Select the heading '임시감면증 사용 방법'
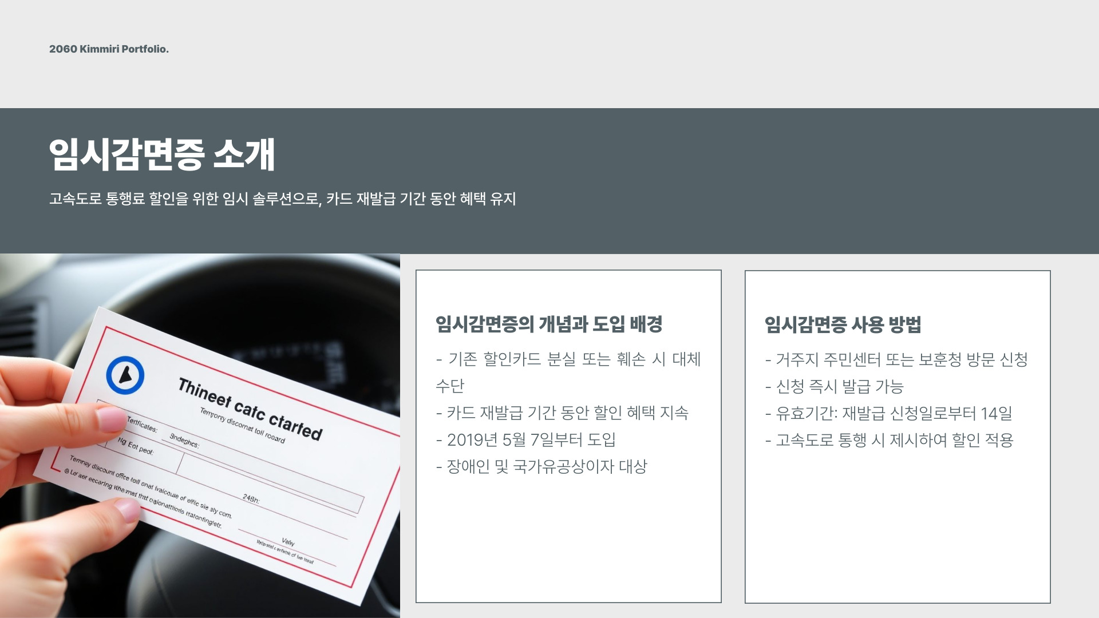Viewport: 1099px width, 618px height. click(x=843, y=325)
